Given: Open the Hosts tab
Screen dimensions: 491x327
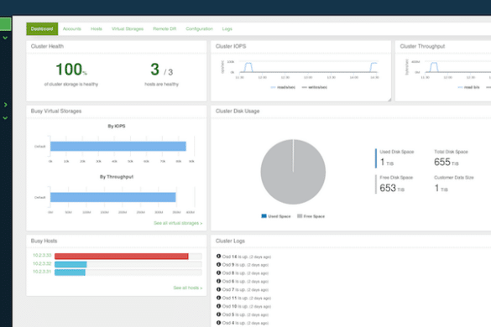Looking at the screenshot, I should coord(97,29).
